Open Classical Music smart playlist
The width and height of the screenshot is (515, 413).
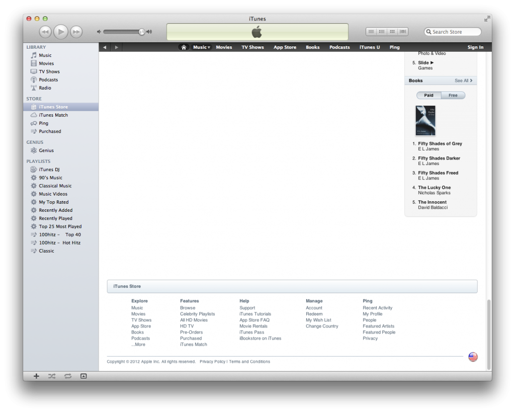point(61,186)
